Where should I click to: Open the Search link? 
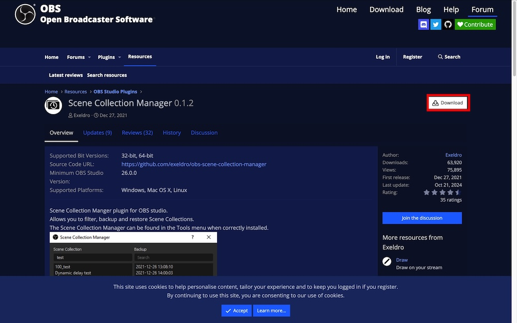(449, 57)
